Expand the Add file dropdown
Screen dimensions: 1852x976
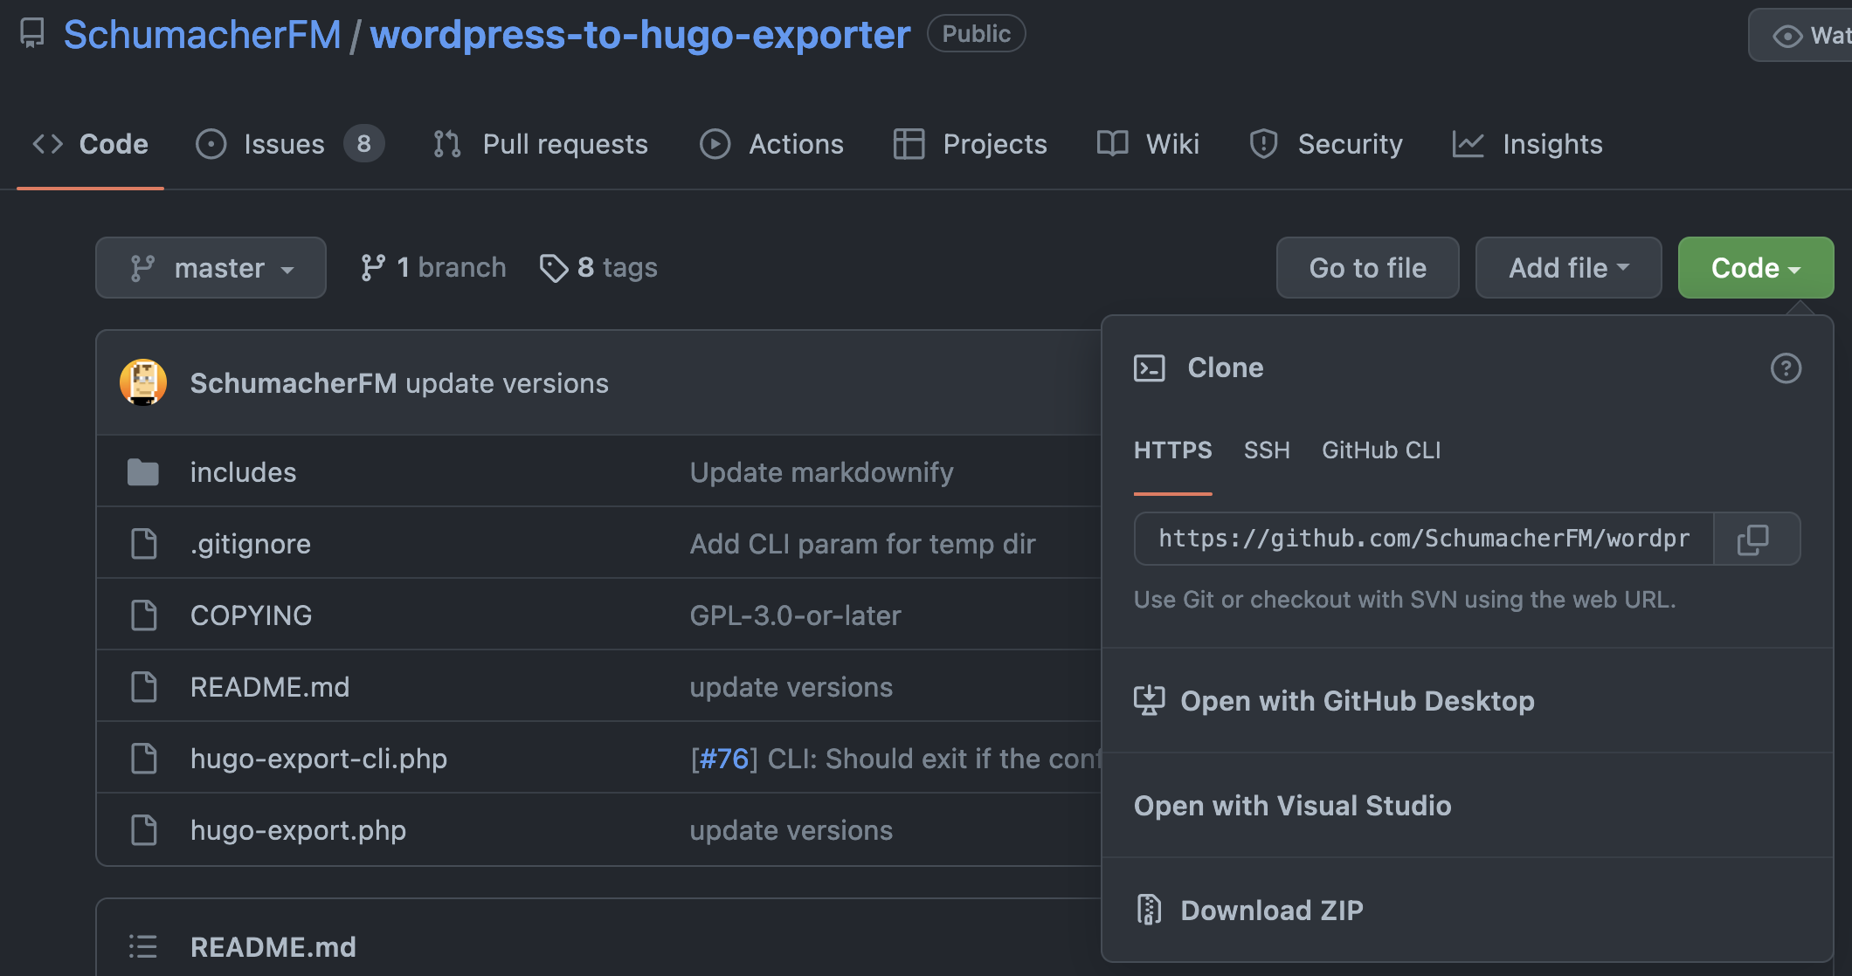1568,268
